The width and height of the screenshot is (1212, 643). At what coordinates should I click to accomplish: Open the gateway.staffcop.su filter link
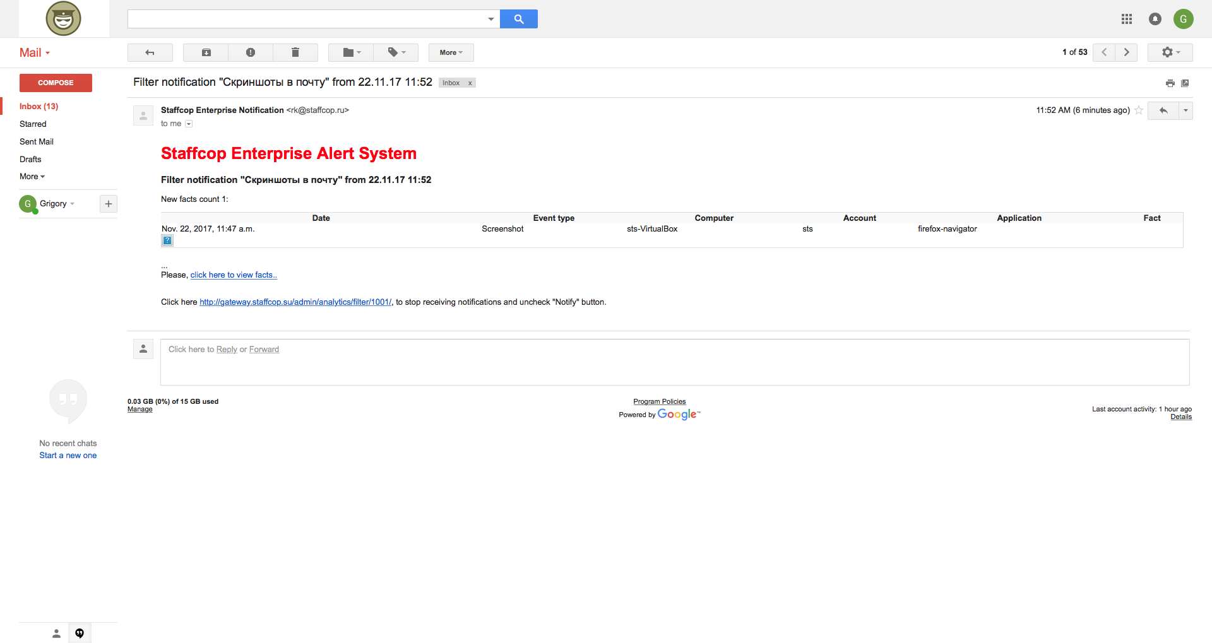[295, 302]
